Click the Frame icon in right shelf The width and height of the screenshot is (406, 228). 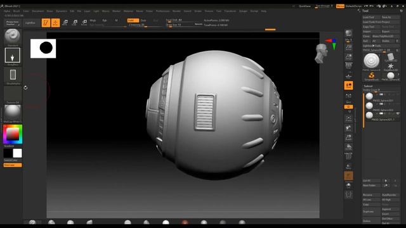(x=348, y=118)
